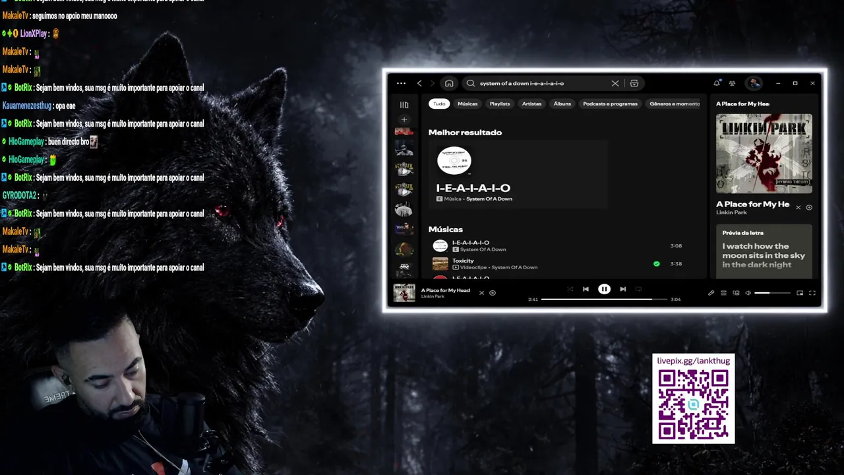The width and height of the screenshot is (844, 475).
Task: Open the lyrics microphone icon
Action: coord(711,293)
